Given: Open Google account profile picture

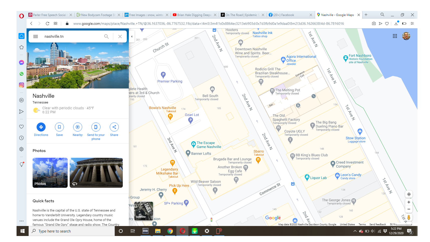Looking at the screenshot, I should 406,36.
